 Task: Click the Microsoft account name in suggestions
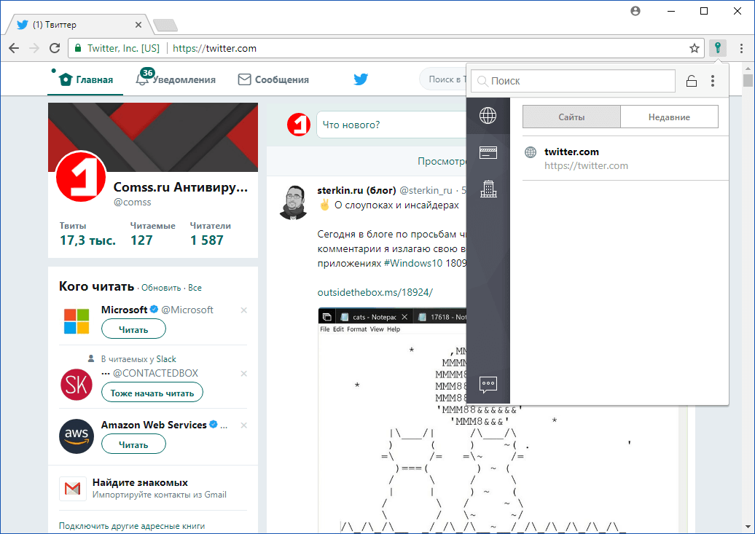124,310
